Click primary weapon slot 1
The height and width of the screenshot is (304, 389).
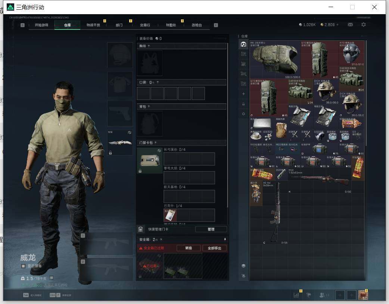[106, 244]
